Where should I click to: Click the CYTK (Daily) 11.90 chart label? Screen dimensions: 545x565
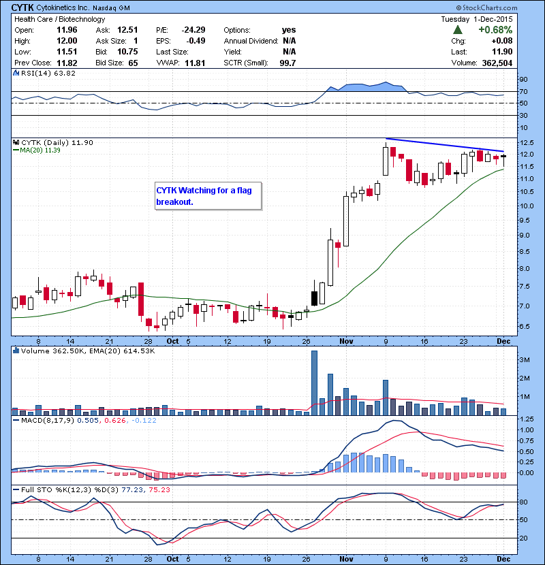57,143
